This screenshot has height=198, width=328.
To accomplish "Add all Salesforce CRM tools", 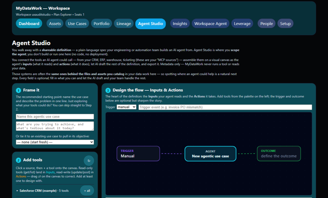I will [x=87, y=191].
